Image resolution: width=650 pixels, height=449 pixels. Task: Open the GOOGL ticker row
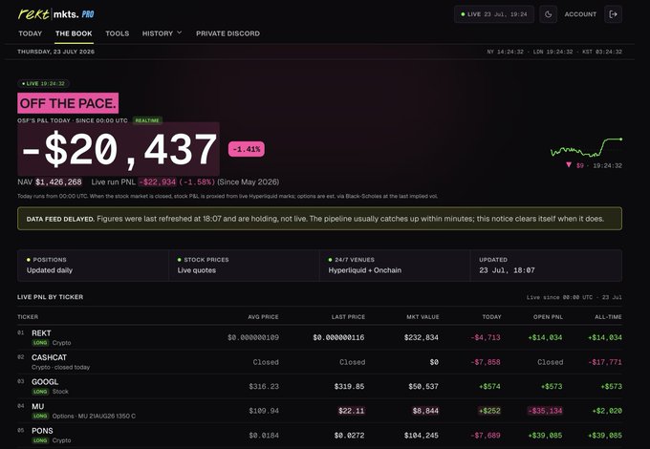319,387
